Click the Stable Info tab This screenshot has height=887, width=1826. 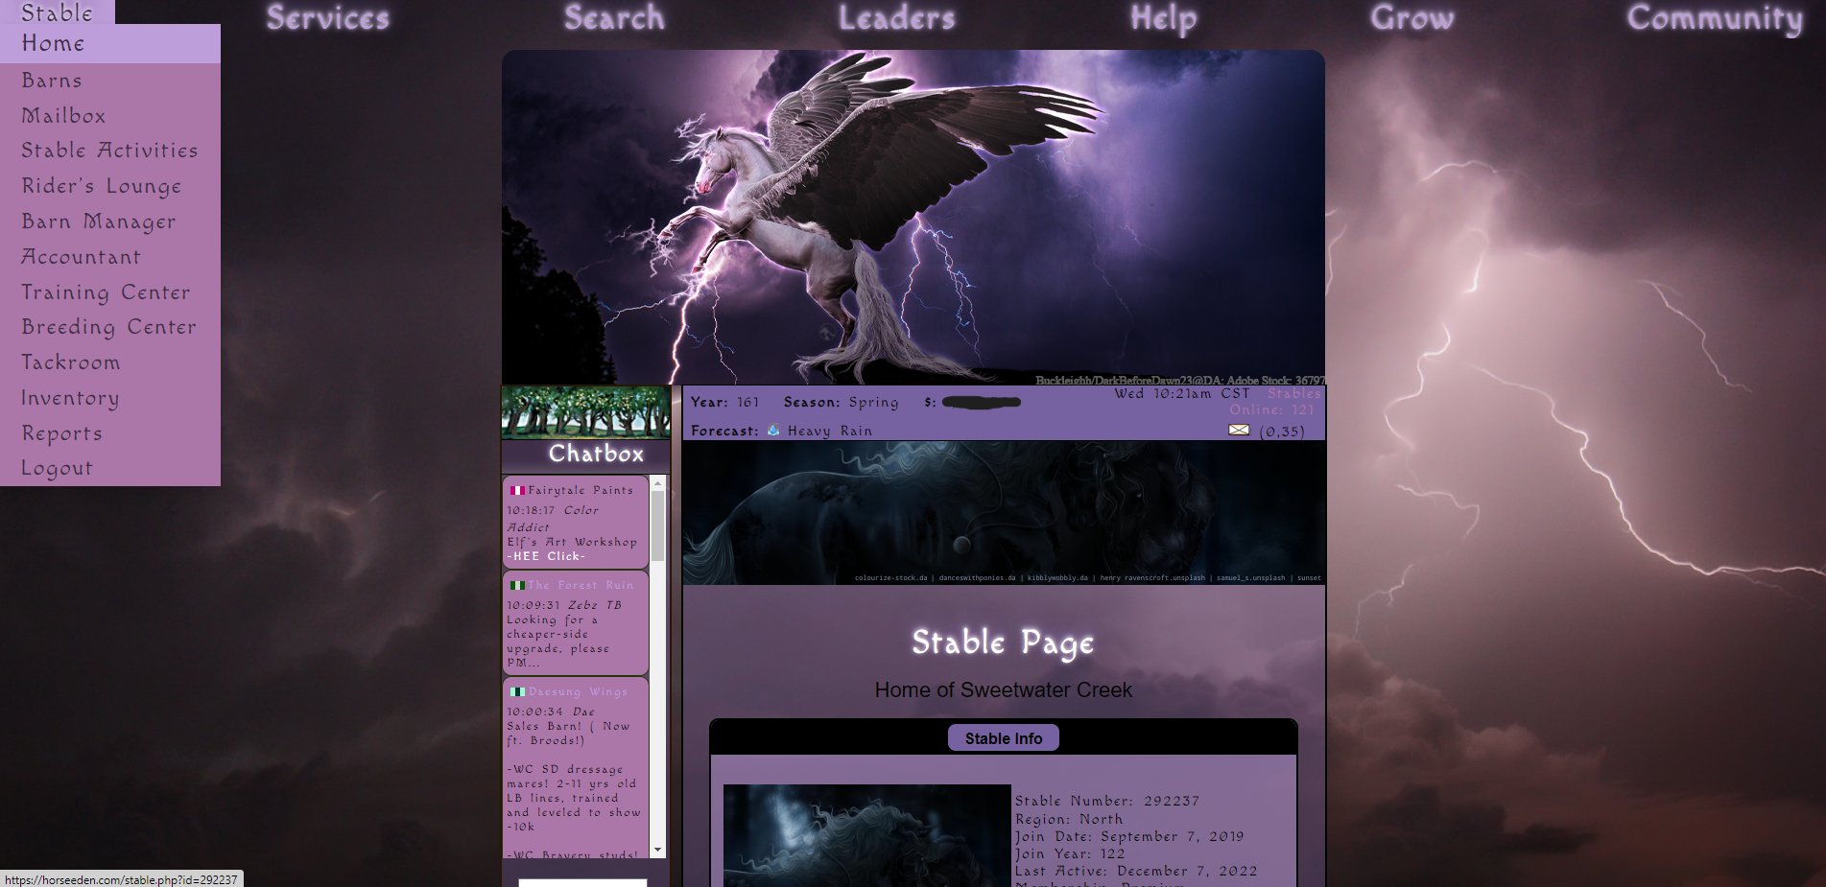(x=1004, y=738)
